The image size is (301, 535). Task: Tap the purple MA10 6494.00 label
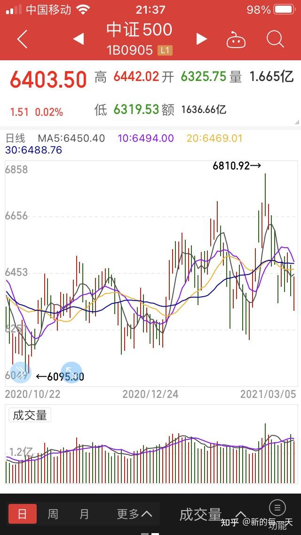pos(146,138)
